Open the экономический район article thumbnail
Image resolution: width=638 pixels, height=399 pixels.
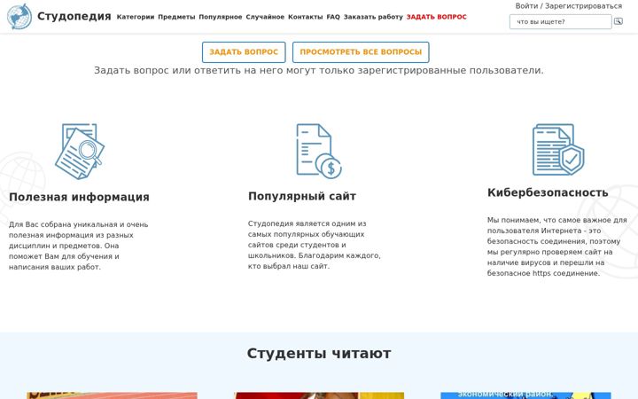[525, 395]
